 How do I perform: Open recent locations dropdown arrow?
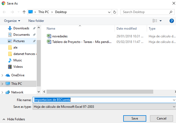coord(18,12)
